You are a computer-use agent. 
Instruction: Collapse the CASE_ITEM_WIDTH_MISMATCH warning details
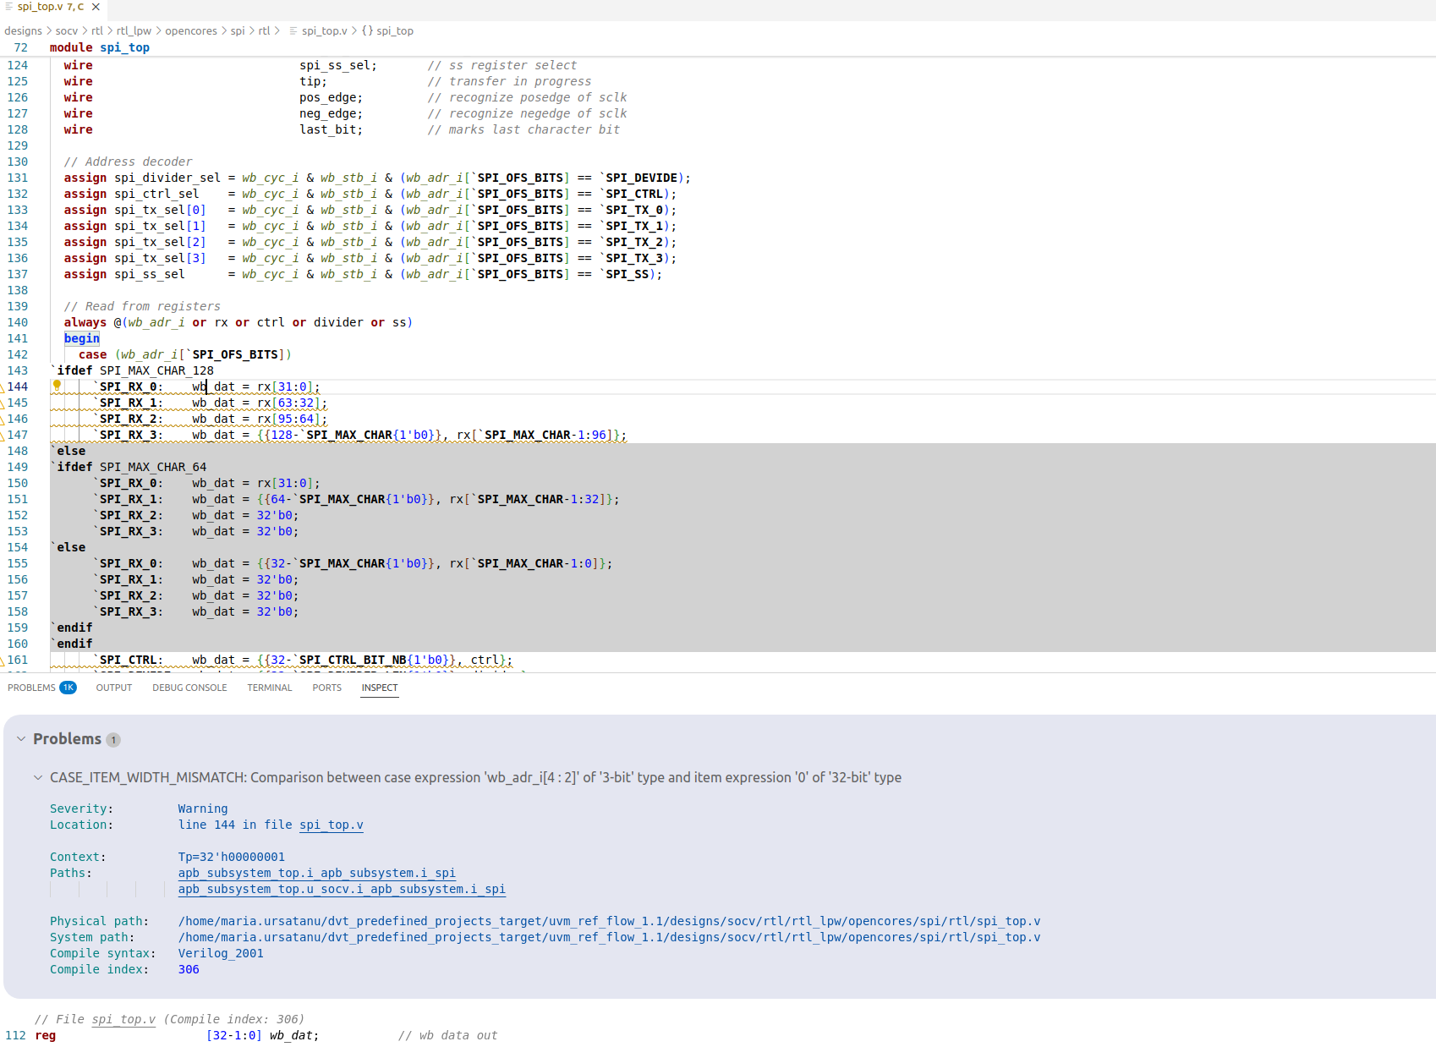[x=37, y=777]
